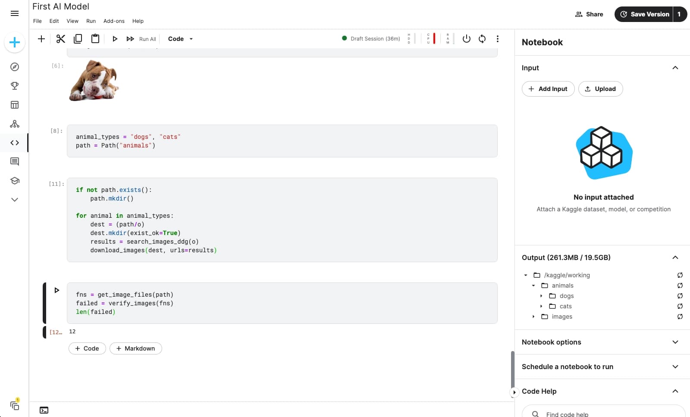The height and width of the screenshot is (417, 690).
Task: Open the Add-ons menu
Action: coord(114,21)
